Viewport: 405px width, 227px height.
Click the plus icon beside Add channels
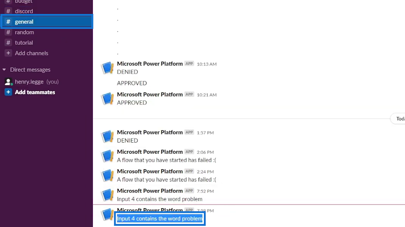(8, 53)
